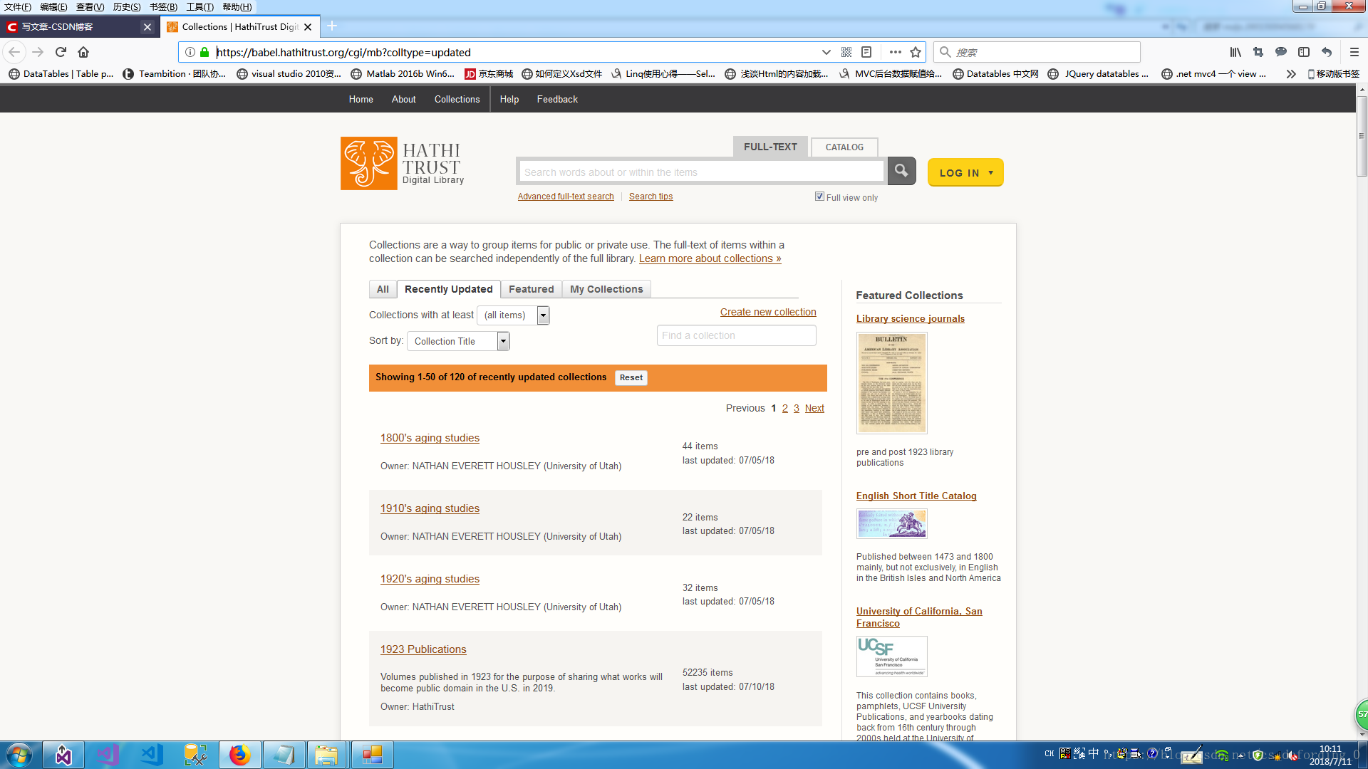Open the Library science journals thumbnail
1368x769 pixels.
[891, 383]
